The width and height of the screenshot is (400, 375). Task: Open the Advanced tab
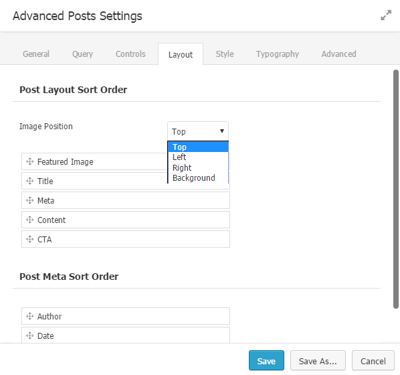(x=338, y=54)
